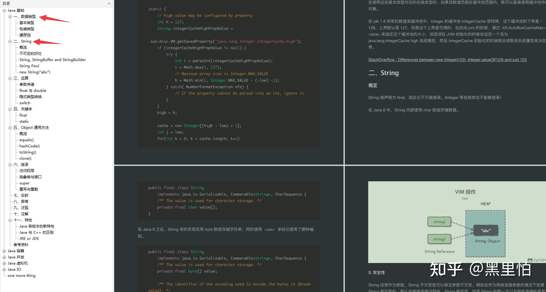Select the final outline entry
Image resolution: width=546 pixels, height=292 pixels.
click(x=23, y=115)
